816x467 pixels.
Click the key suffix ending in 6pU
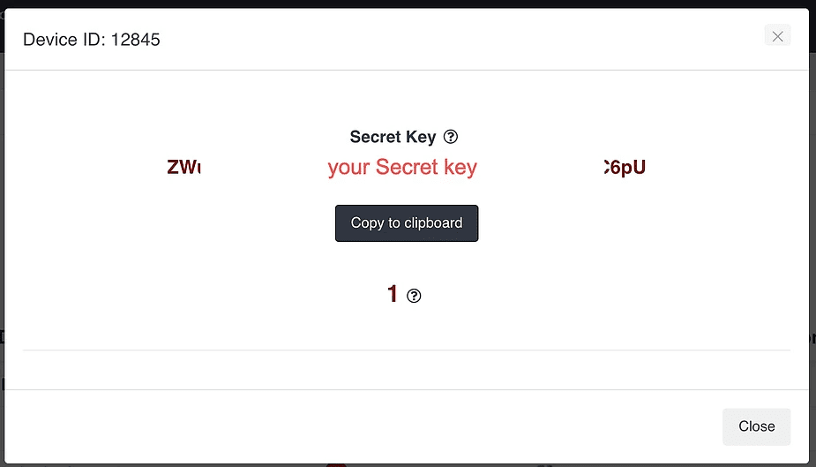tap(625, 167)
